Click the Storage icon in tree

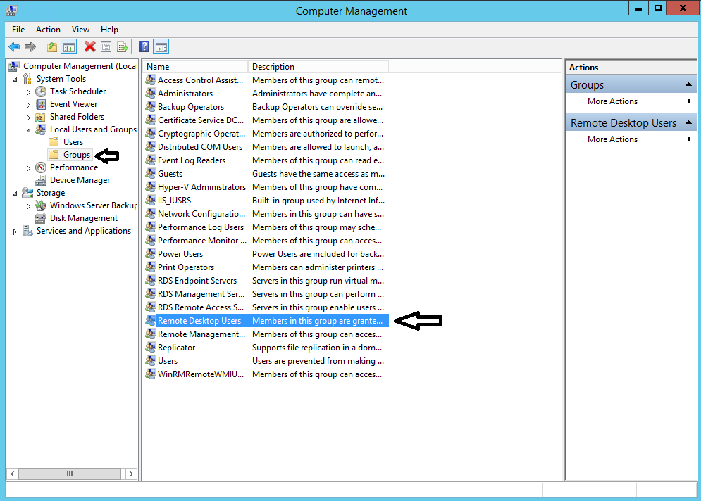27,193
